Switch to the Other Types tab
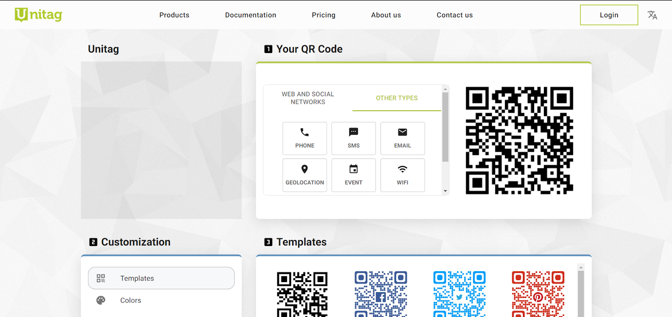 [x=396, y=98]
